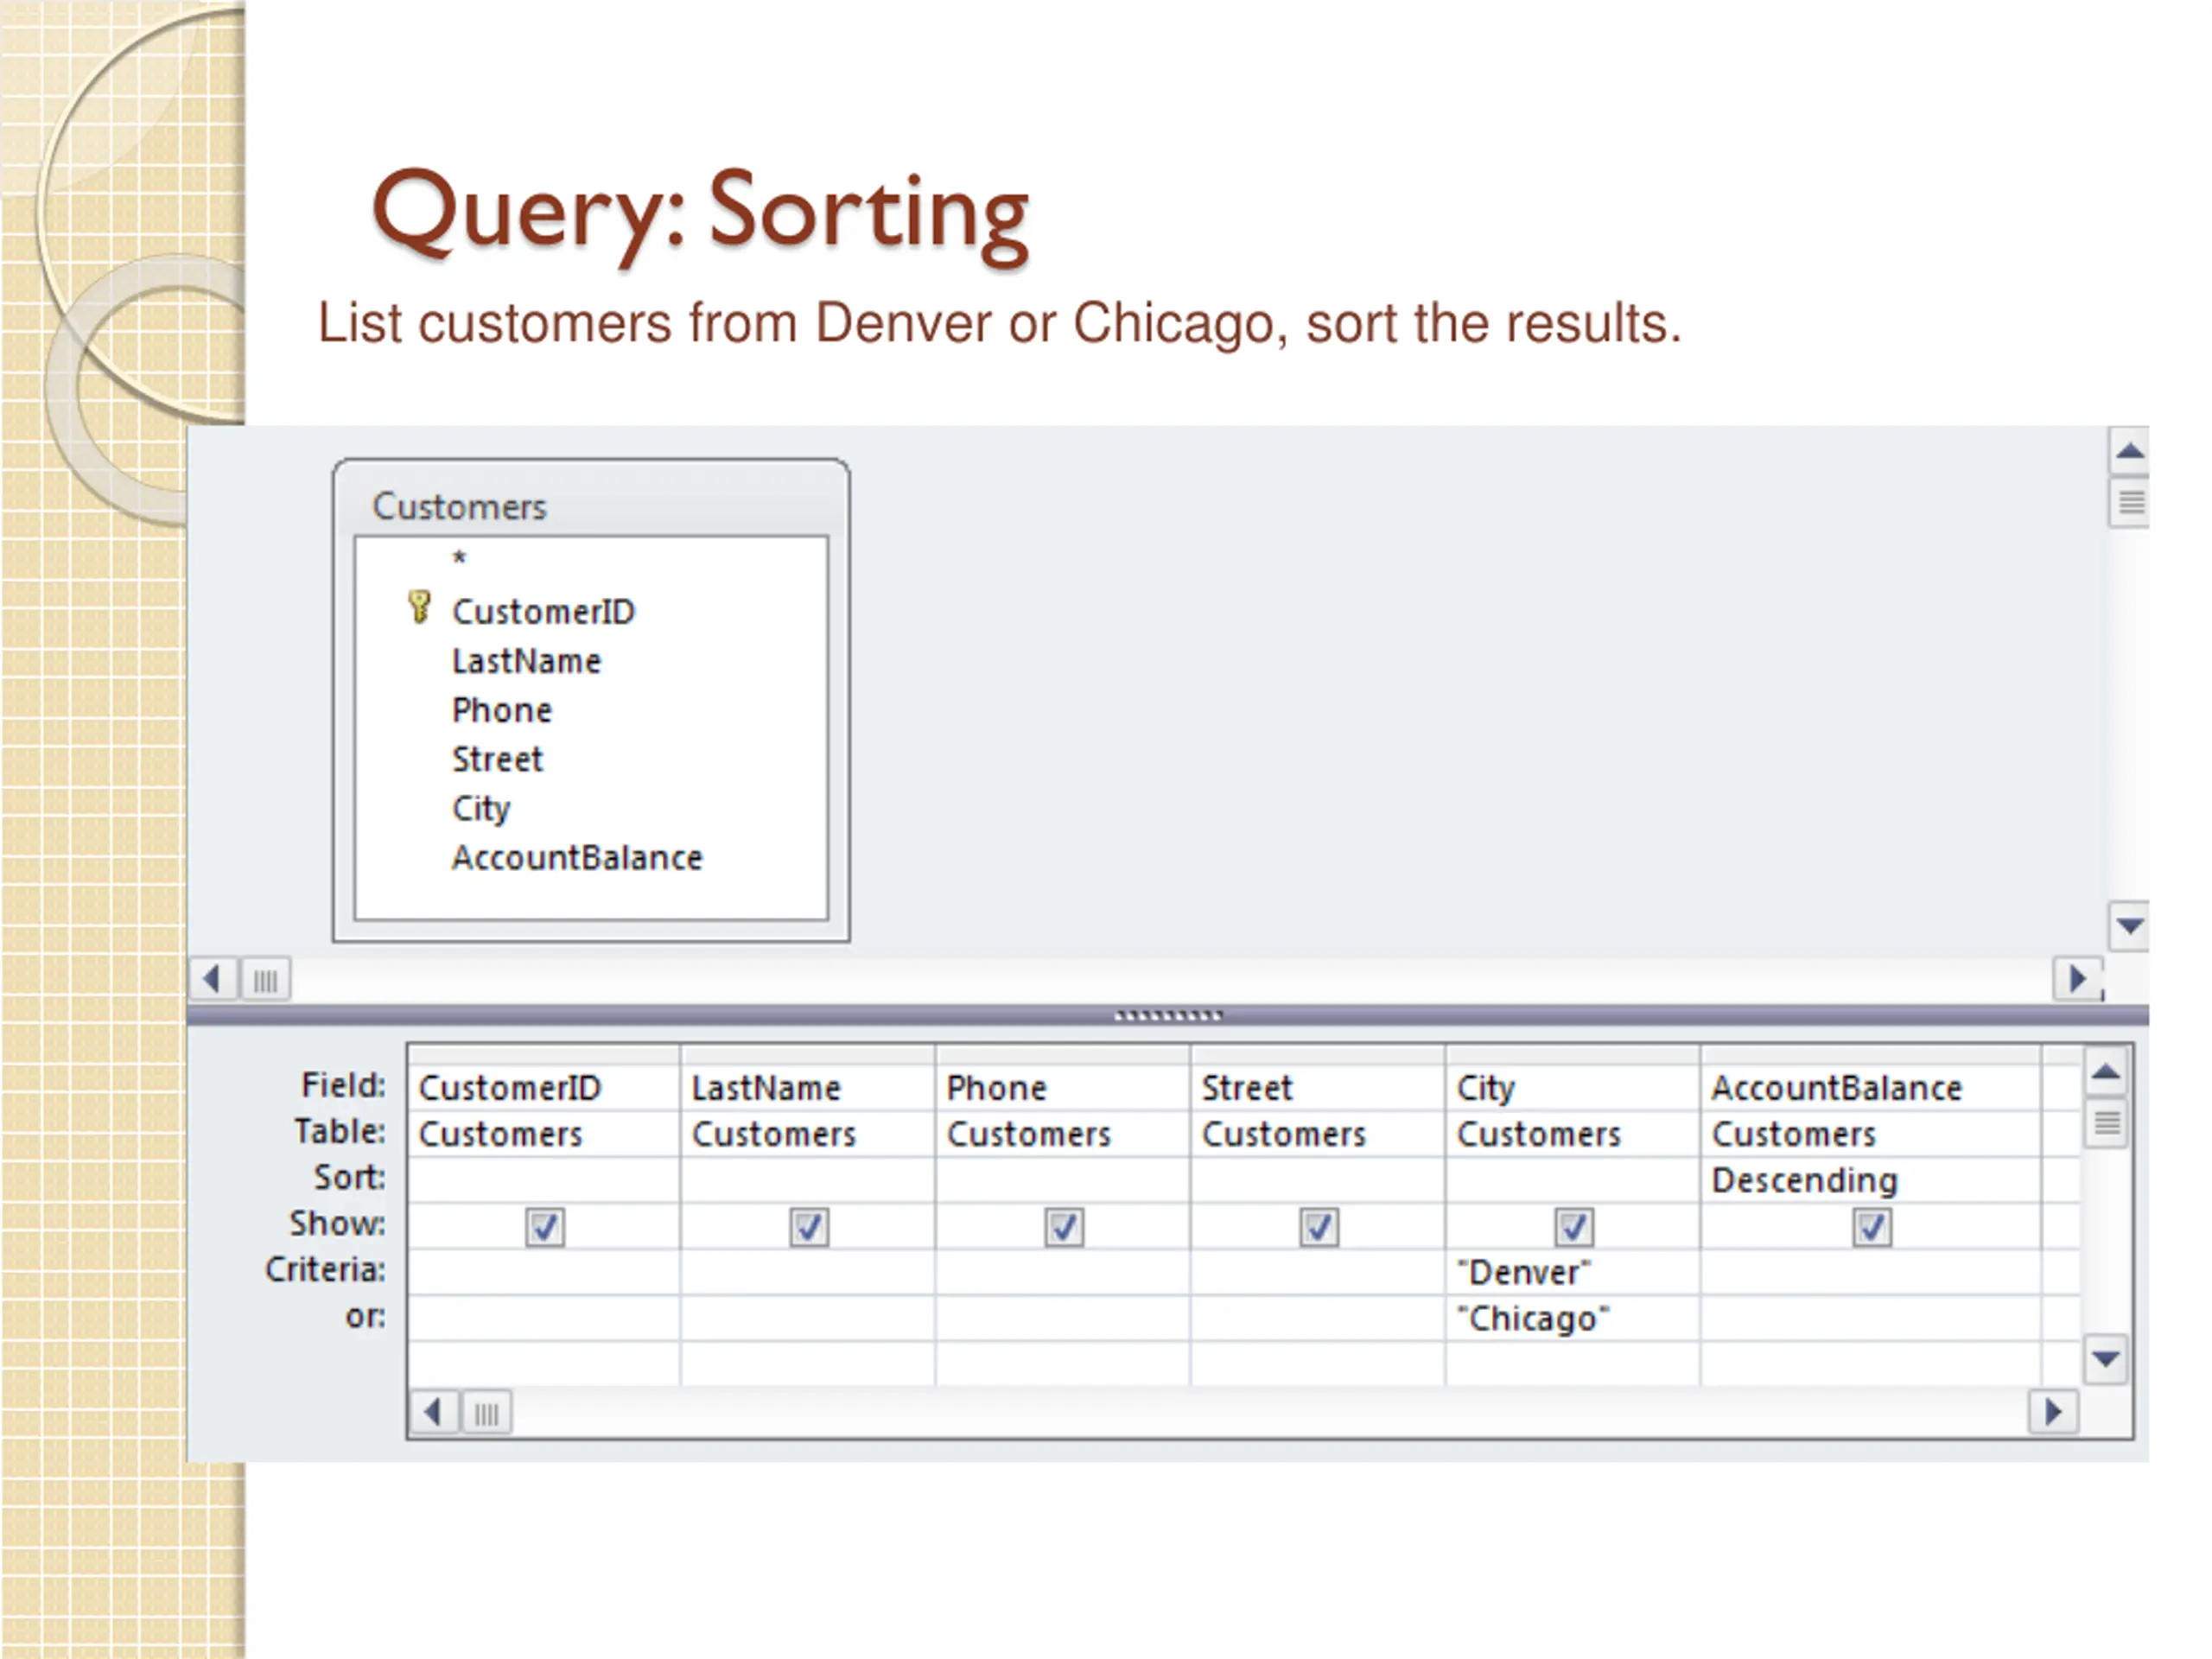Uncheck the Show checkbox for City column
This screenshot has width=2212, height=1659.
pyautogui.click(x=1574, y=1227)
